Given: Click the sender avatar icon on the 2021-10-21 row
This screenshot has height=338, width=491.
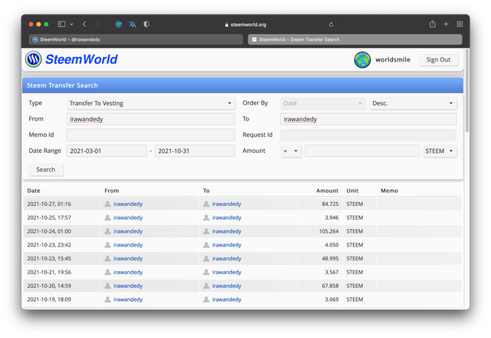Looking at the screenshot, I should [x=107, y=272].
